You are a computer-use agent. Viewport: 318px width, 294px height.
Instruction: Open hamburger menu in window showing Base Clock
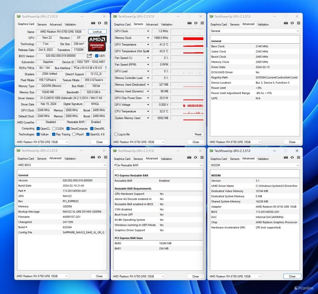[x=298, y=23]
